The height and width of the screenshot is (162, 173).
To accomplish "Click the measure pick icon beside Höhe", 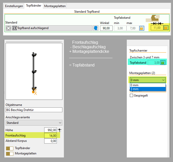I will coord(60,130).
